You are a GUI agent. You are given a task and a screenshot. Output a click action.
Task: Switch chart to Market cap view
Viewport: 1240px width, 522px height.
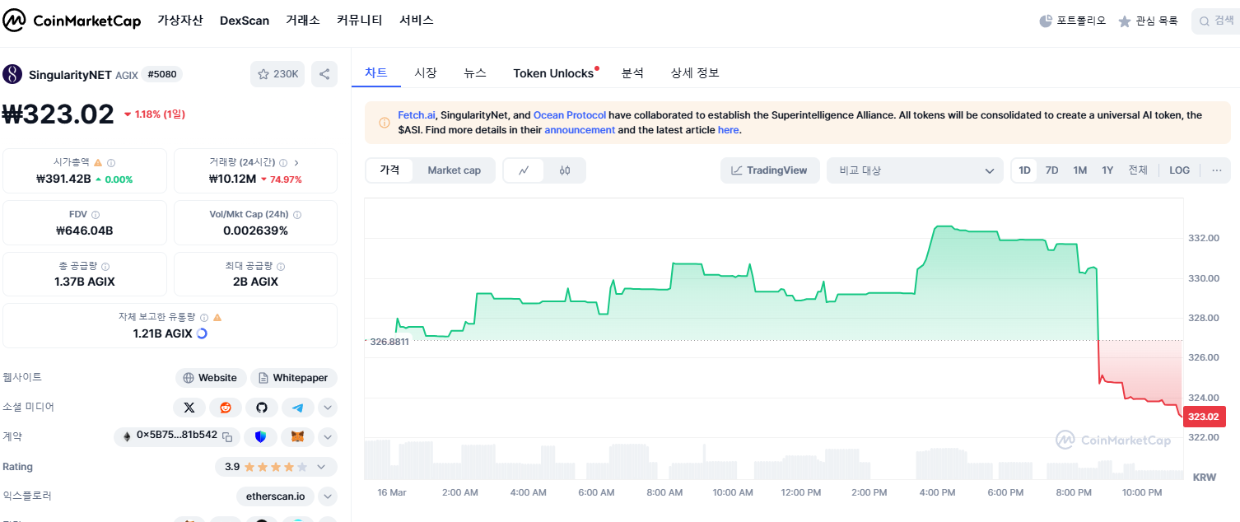tap(454, 170)
